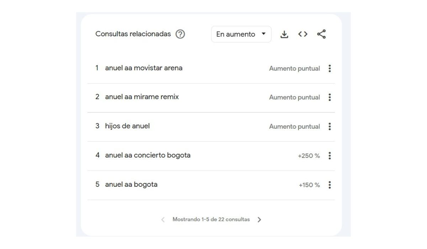Expand the sorting selector arrow
Viewport: 427px width, 249px height.
(264, 34)
